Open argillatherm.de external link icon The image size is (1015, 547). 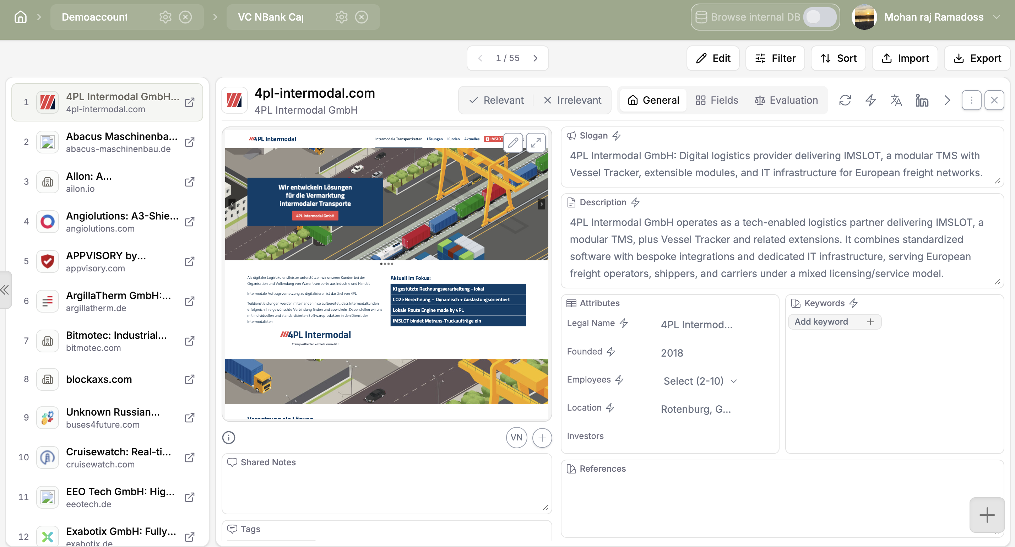coord(190,301)
